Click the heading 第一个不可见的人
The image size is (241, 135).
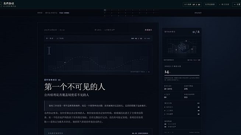click(75, 87)
